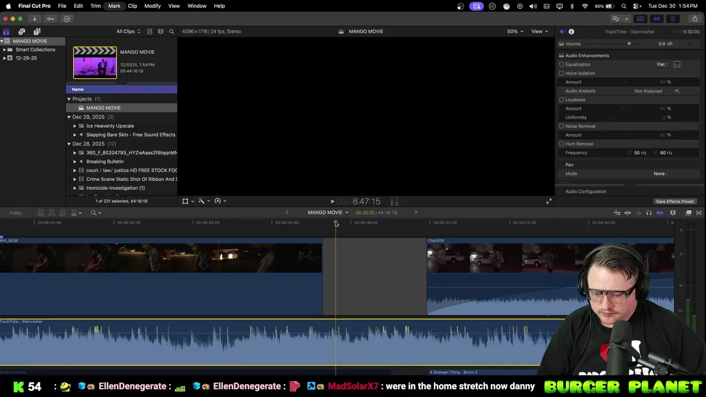Select the Clip0005 clip in timeline

(550, 276)
